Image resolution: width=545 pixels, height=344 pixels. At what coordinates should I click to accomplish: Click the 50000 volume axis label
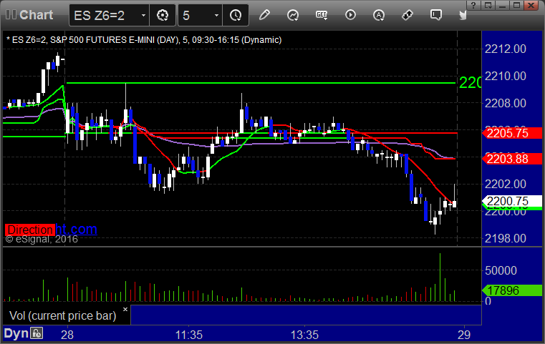(x=501, y=270)
